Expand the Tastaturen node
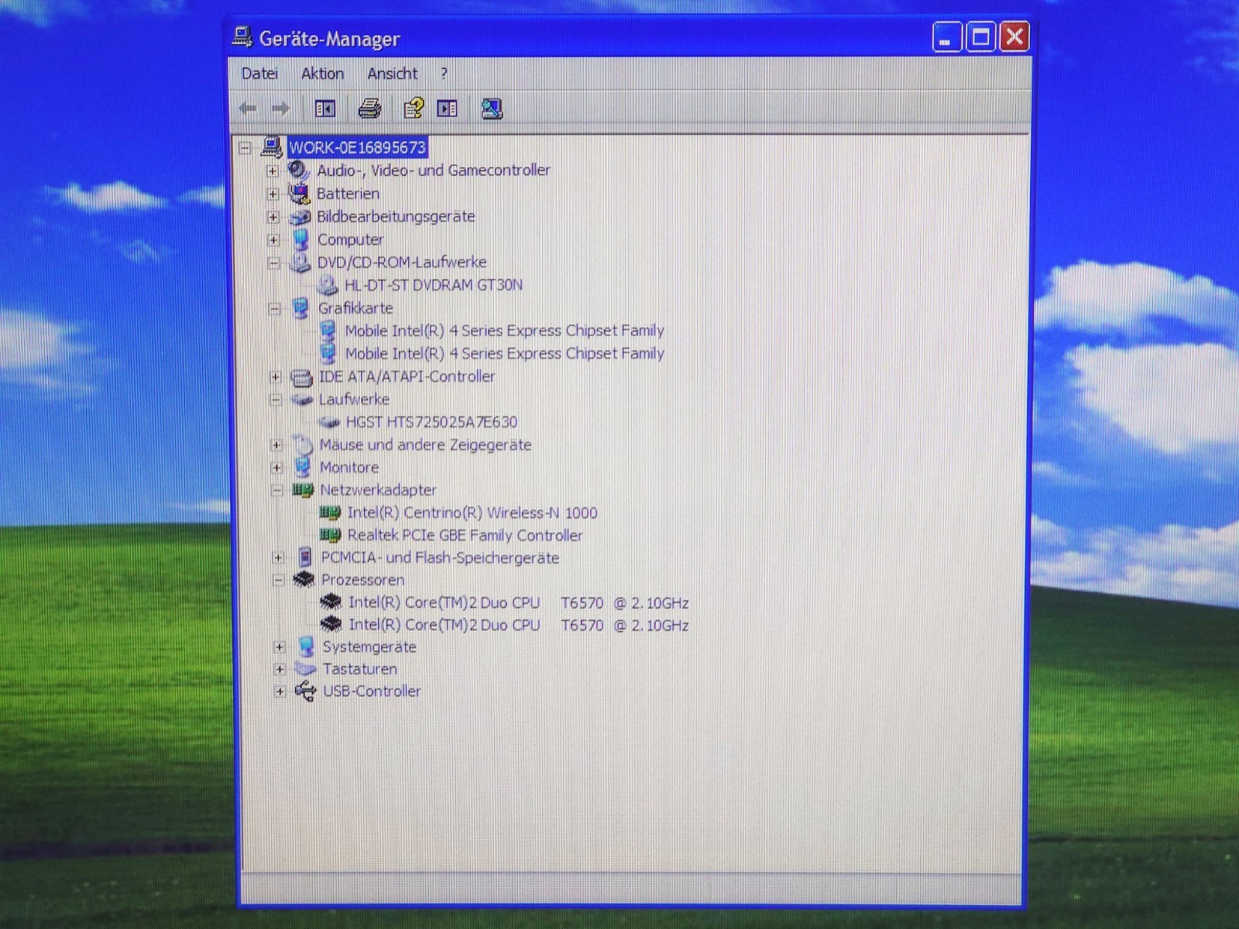 tap(280, 669)
